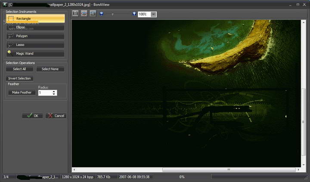Viewport: 310px width, 182px height.
Task: Click the third toolbar icon left of zoom-out
Action: pyautogui.click(x=93, y=13)
